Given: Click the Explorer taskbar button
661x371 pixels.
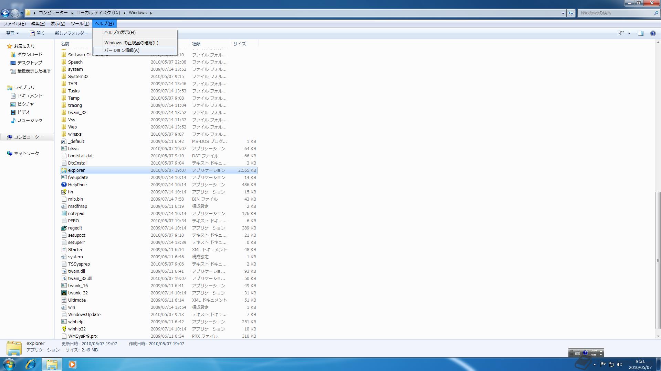Looking at the screenshot, I should click(x=52, y=364).
